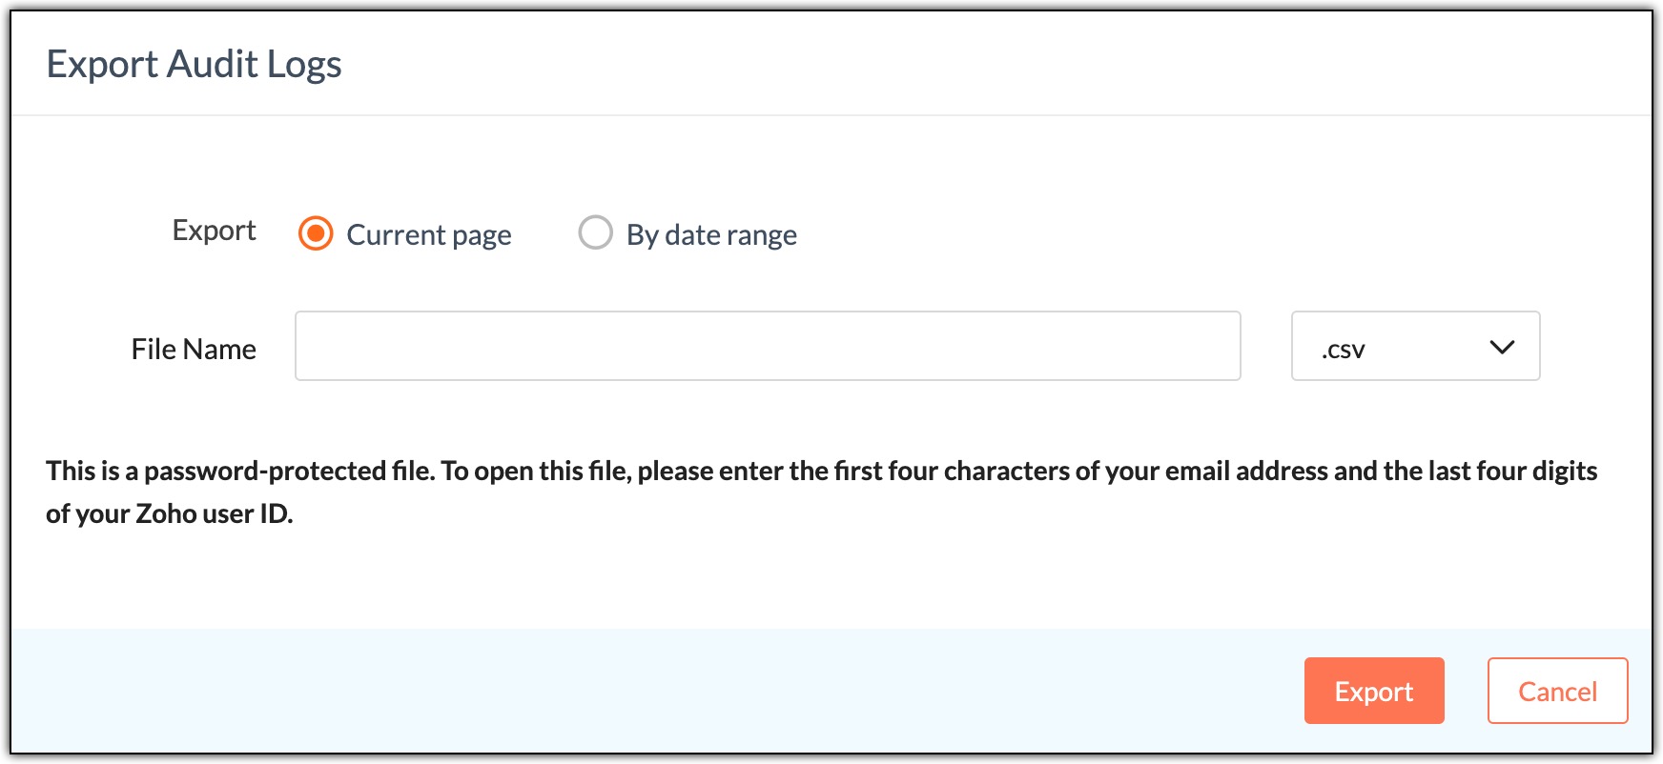Click the '.csv' text in the format selector
This screenshot has width=1663, height=764.
pyautogui.click(x=1343, y=350)
